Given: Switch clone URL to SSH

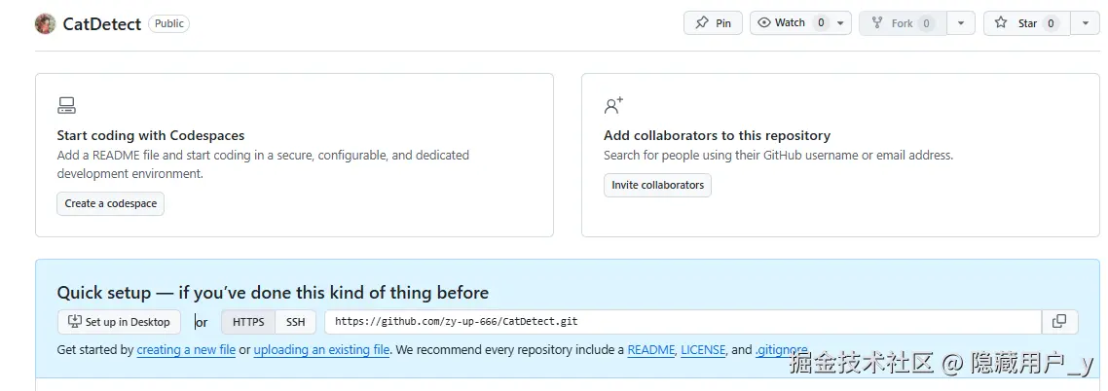Looking at the screenshot, I should [295, 322].
